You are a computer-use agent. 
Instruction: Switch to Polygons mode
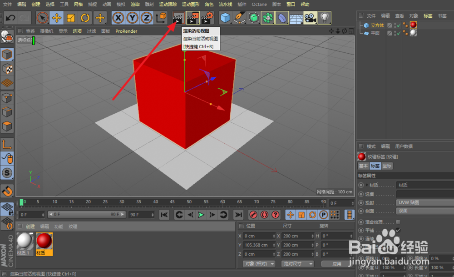[x=7, y=126]
